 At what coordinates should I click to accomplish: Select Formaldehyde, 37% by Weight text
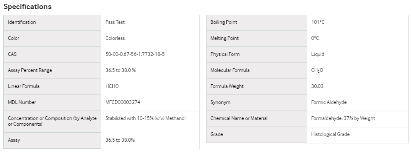click(x=343, y=118)
